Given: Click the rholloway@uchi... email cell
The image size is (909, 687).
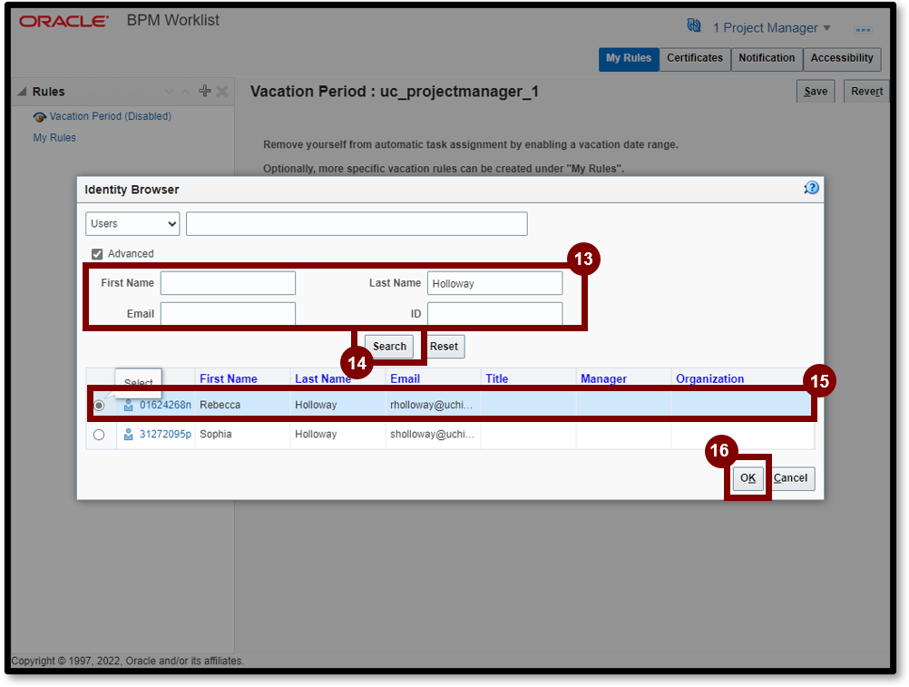Looking at the screenshot, I should [433, 405].
